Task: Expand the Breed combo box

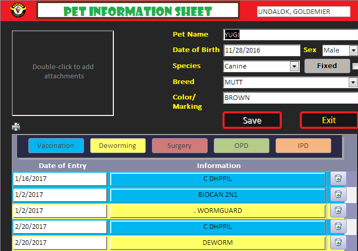Action: [353, 82]
